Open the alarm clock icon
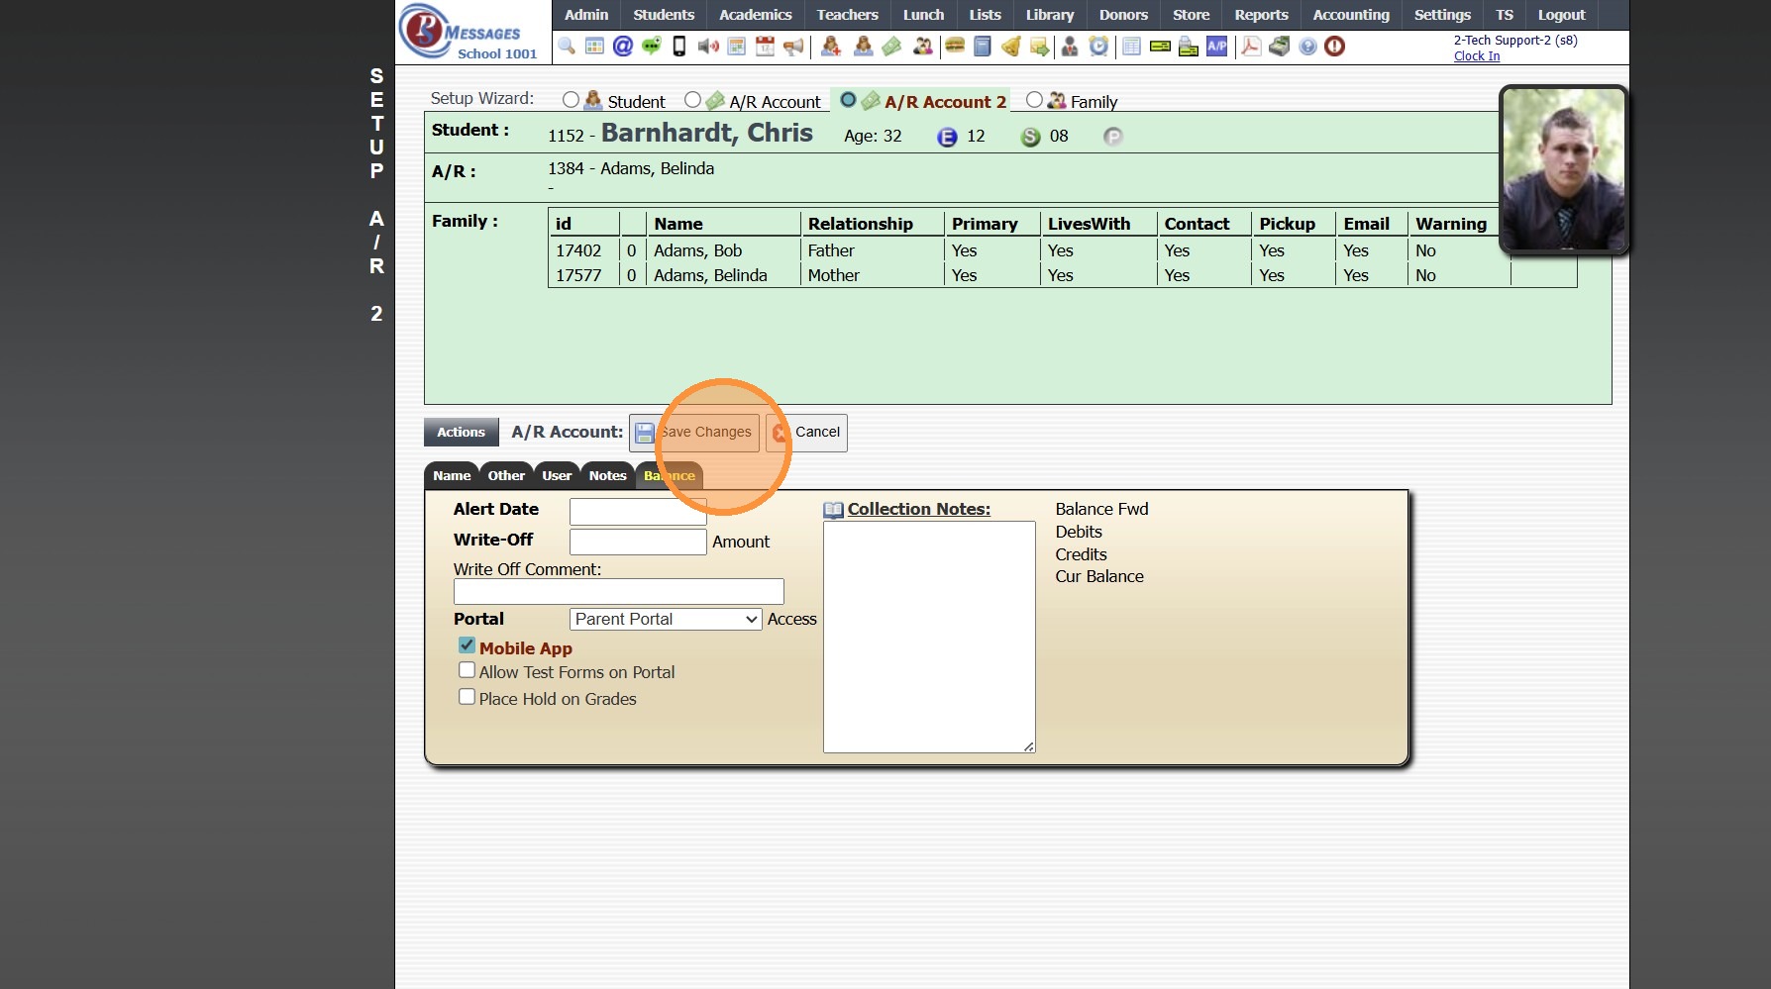This screenshot has width=1771, height=989. pyautogui.click(x=1098, y=47)
